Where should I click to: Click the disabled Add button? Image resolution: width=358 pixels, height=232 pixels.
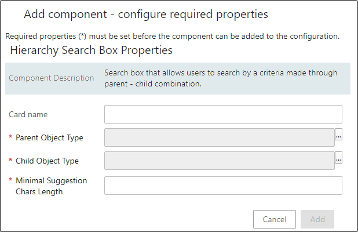click(317, 219)
